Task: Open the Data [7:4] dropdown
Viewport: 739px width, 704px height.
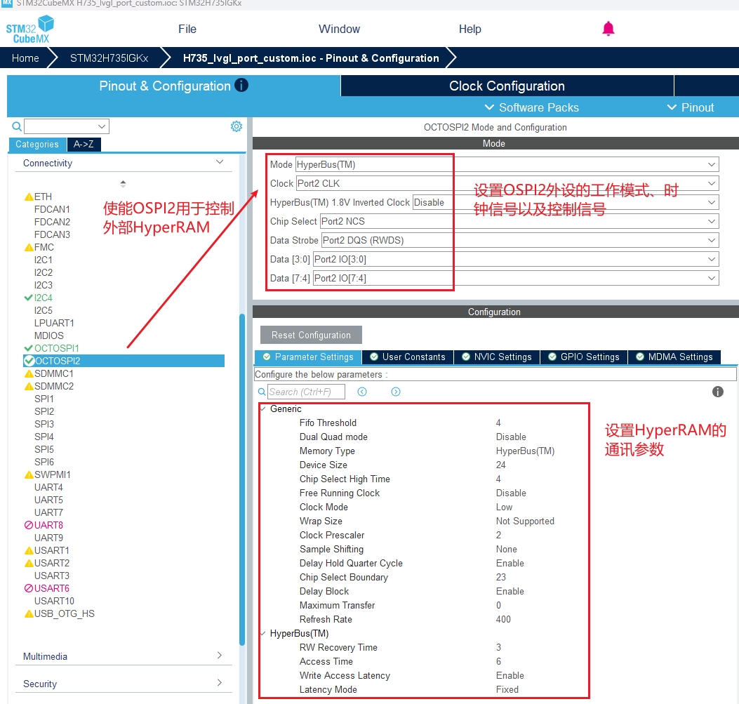Action: pos(516,278)
